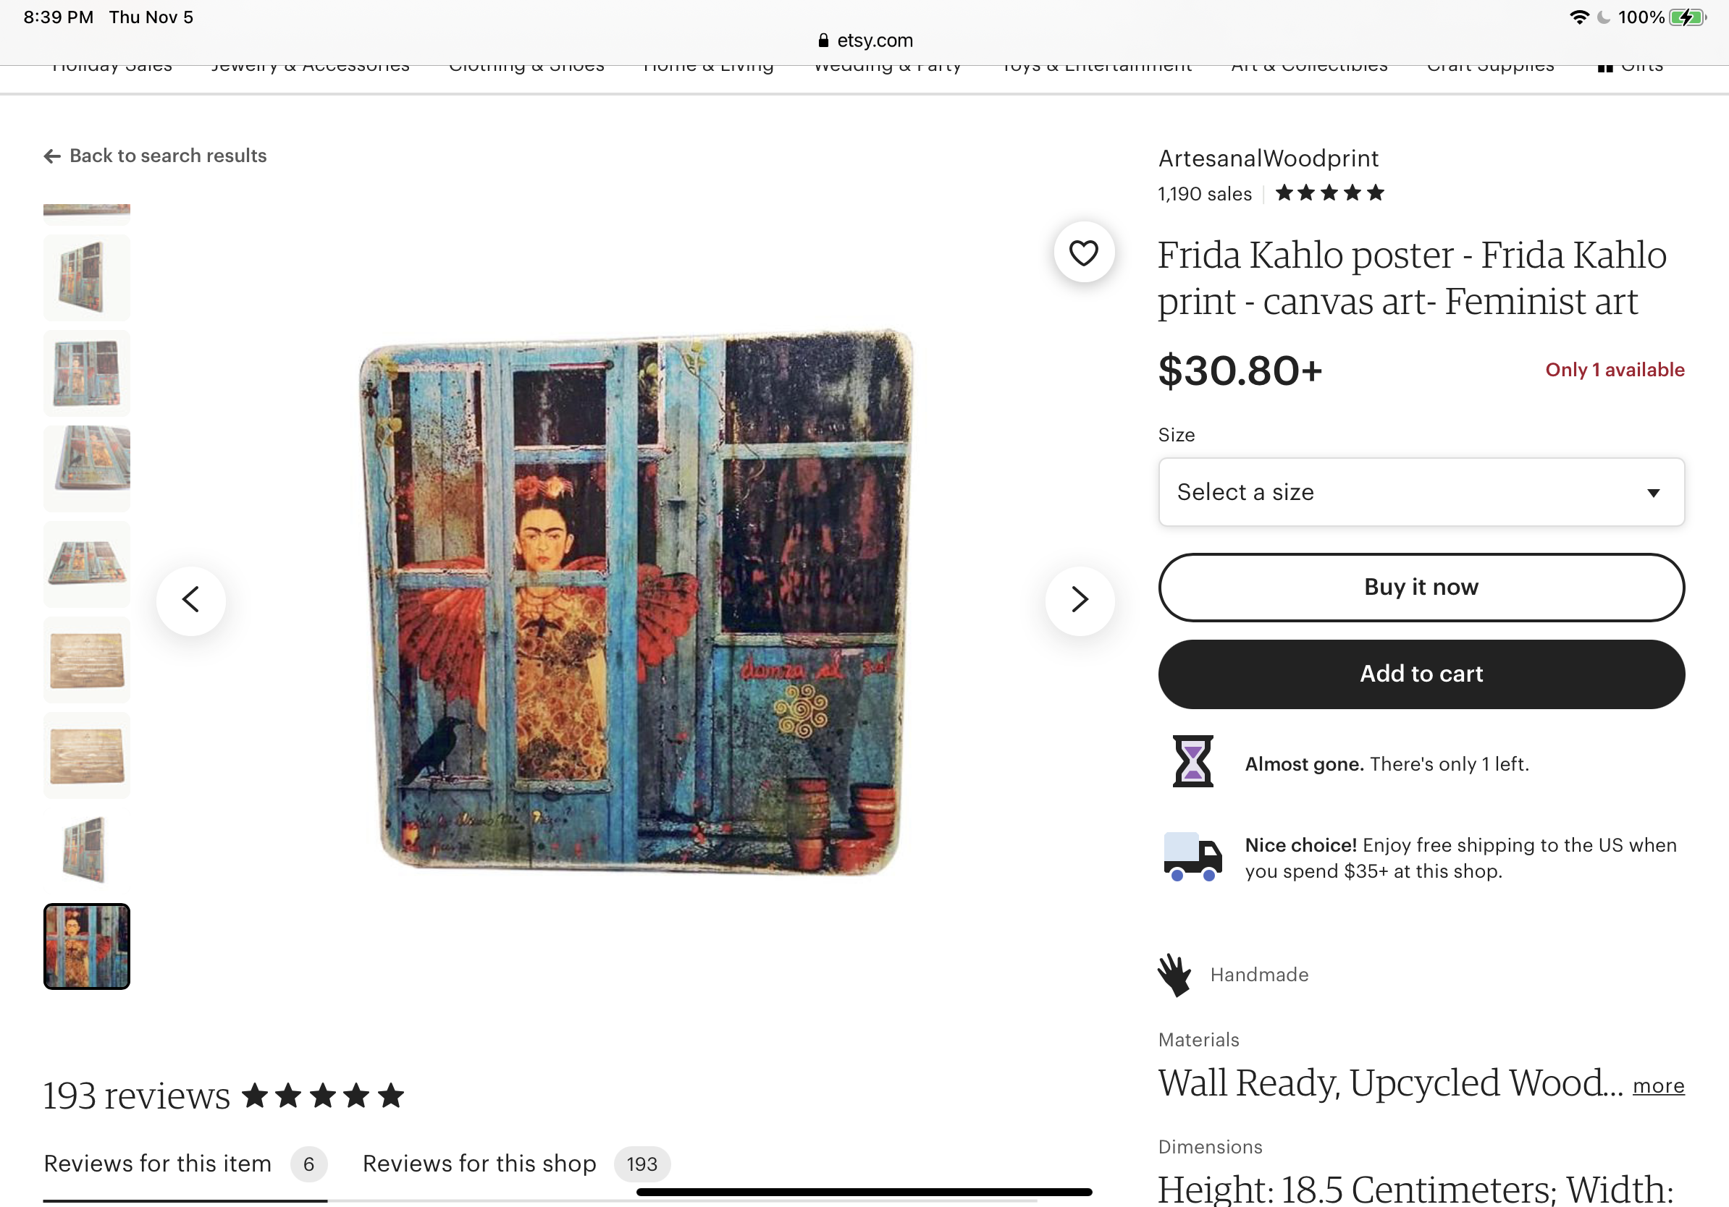The image size is (1729, 1207).
Task: Click the Buy it now button
Action: click(1421, 588)
